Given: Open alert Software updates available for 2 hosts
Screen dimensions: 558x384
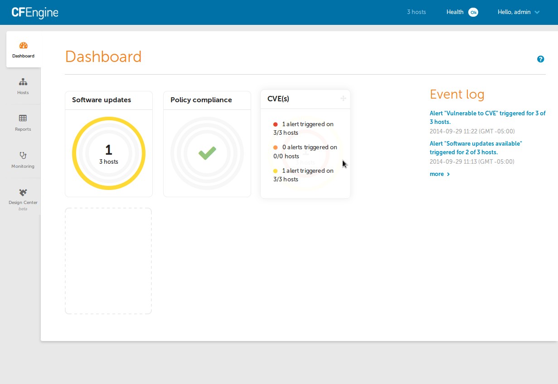Looking at the screenshot, I should (x=476, y=147).
